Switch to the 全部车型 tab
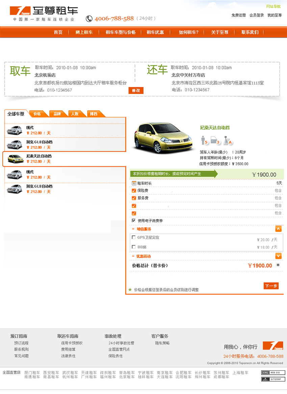287x394 pixels. tap(16, 114)
